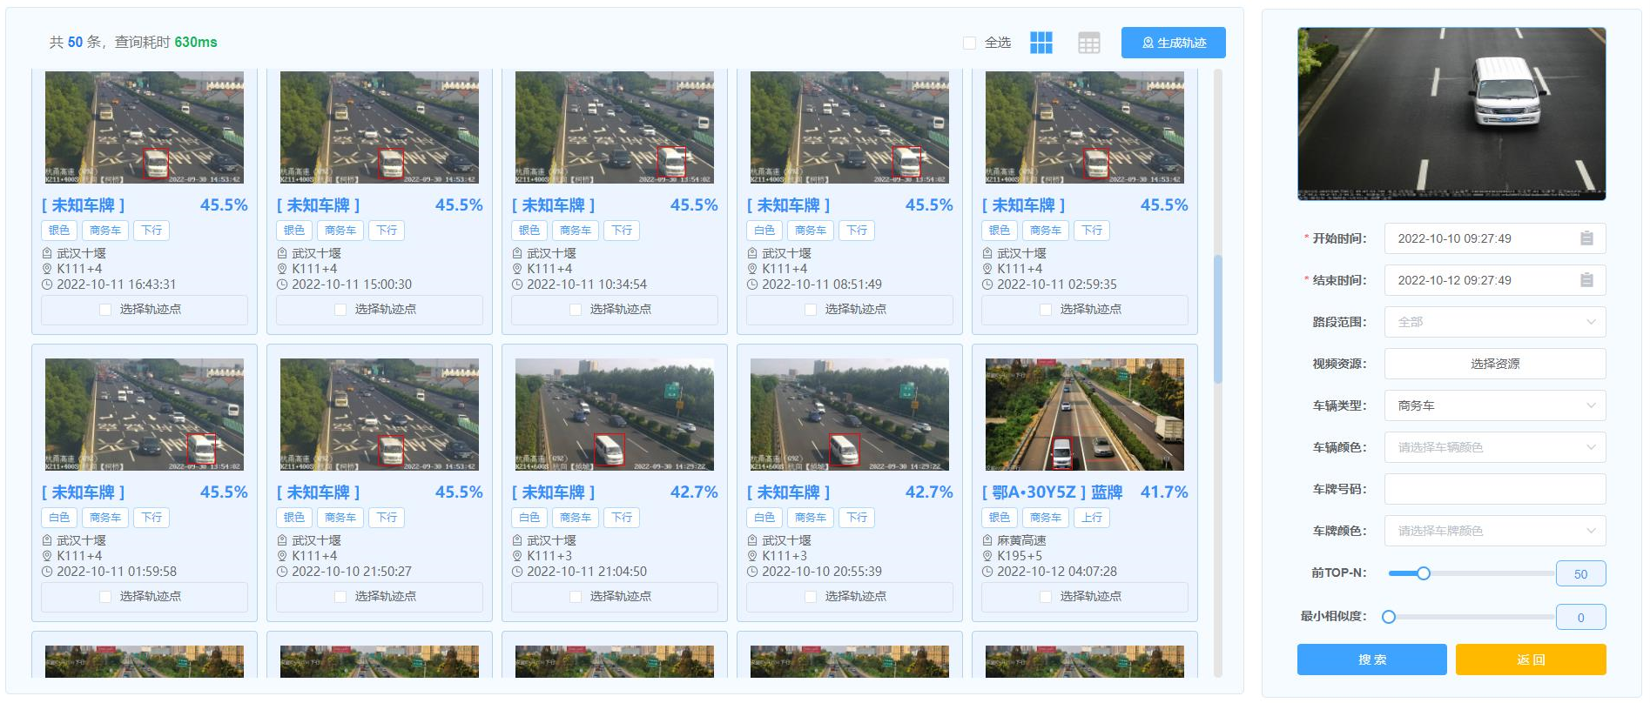Screen dimensions: 1650x703
Task: Click 选择资源 video source button
Action: [x=1495, y=364]
